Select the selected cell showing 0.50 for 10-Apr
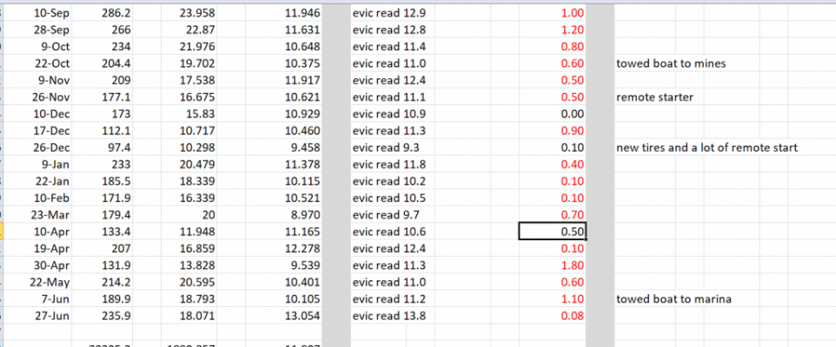The image size is (836, 347). pos(553,232)
